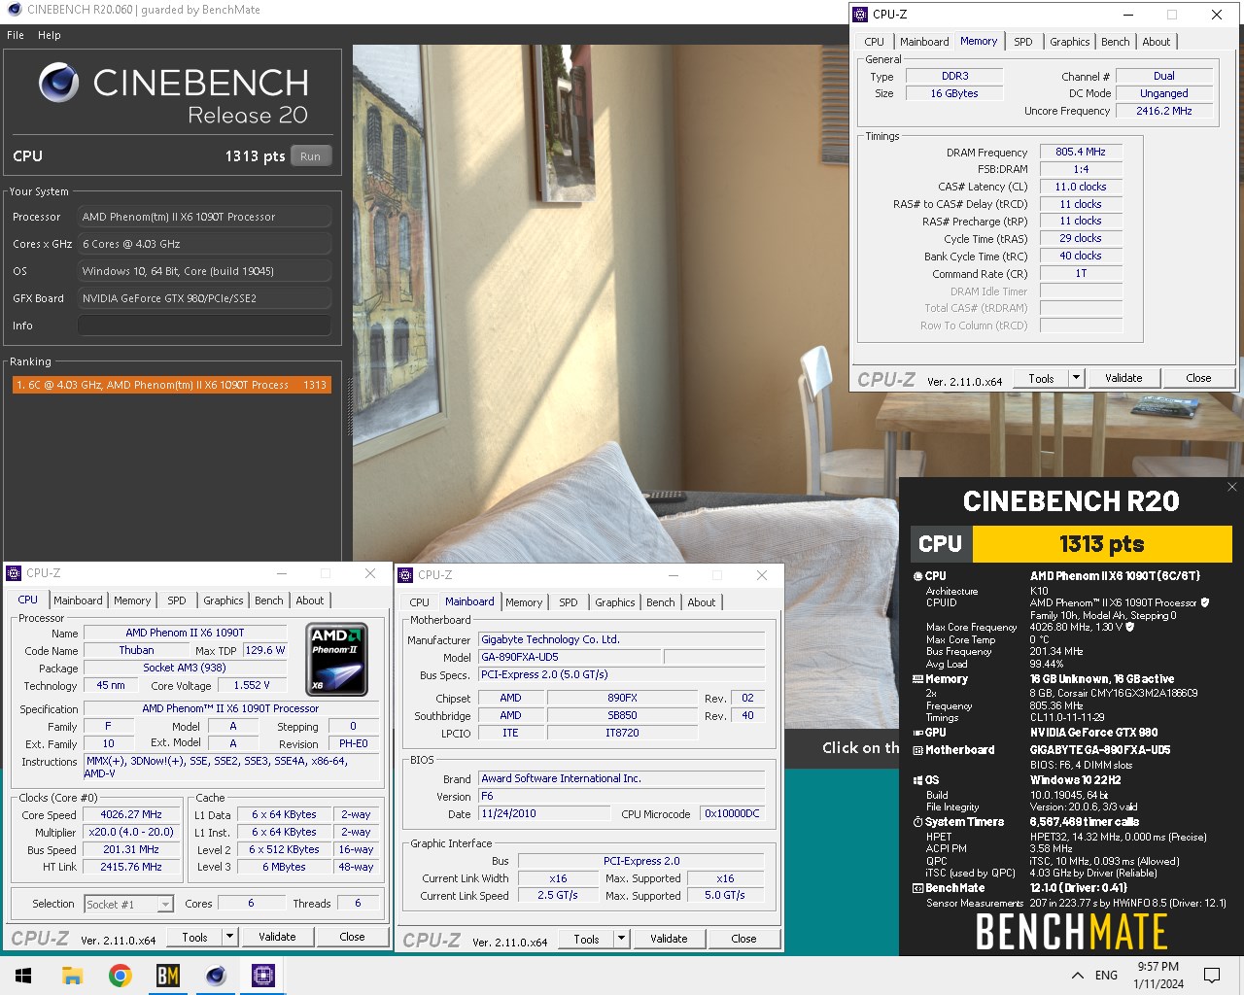Click the CPU-Z CPU window title icon
The height and width of the screenshot is (995, 1244).
click(x=14, y=573)
